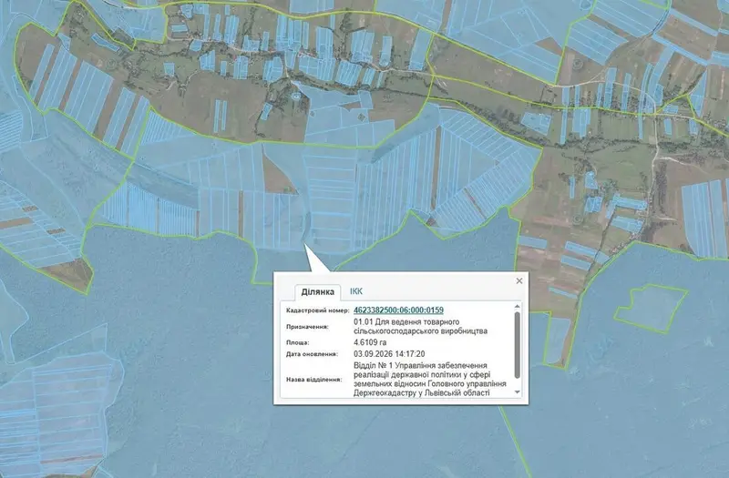Close the parcel info popup

(x=519, y=280)
